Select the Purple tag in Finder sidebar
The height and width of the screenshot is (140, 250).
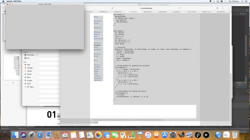click(29, 80)
